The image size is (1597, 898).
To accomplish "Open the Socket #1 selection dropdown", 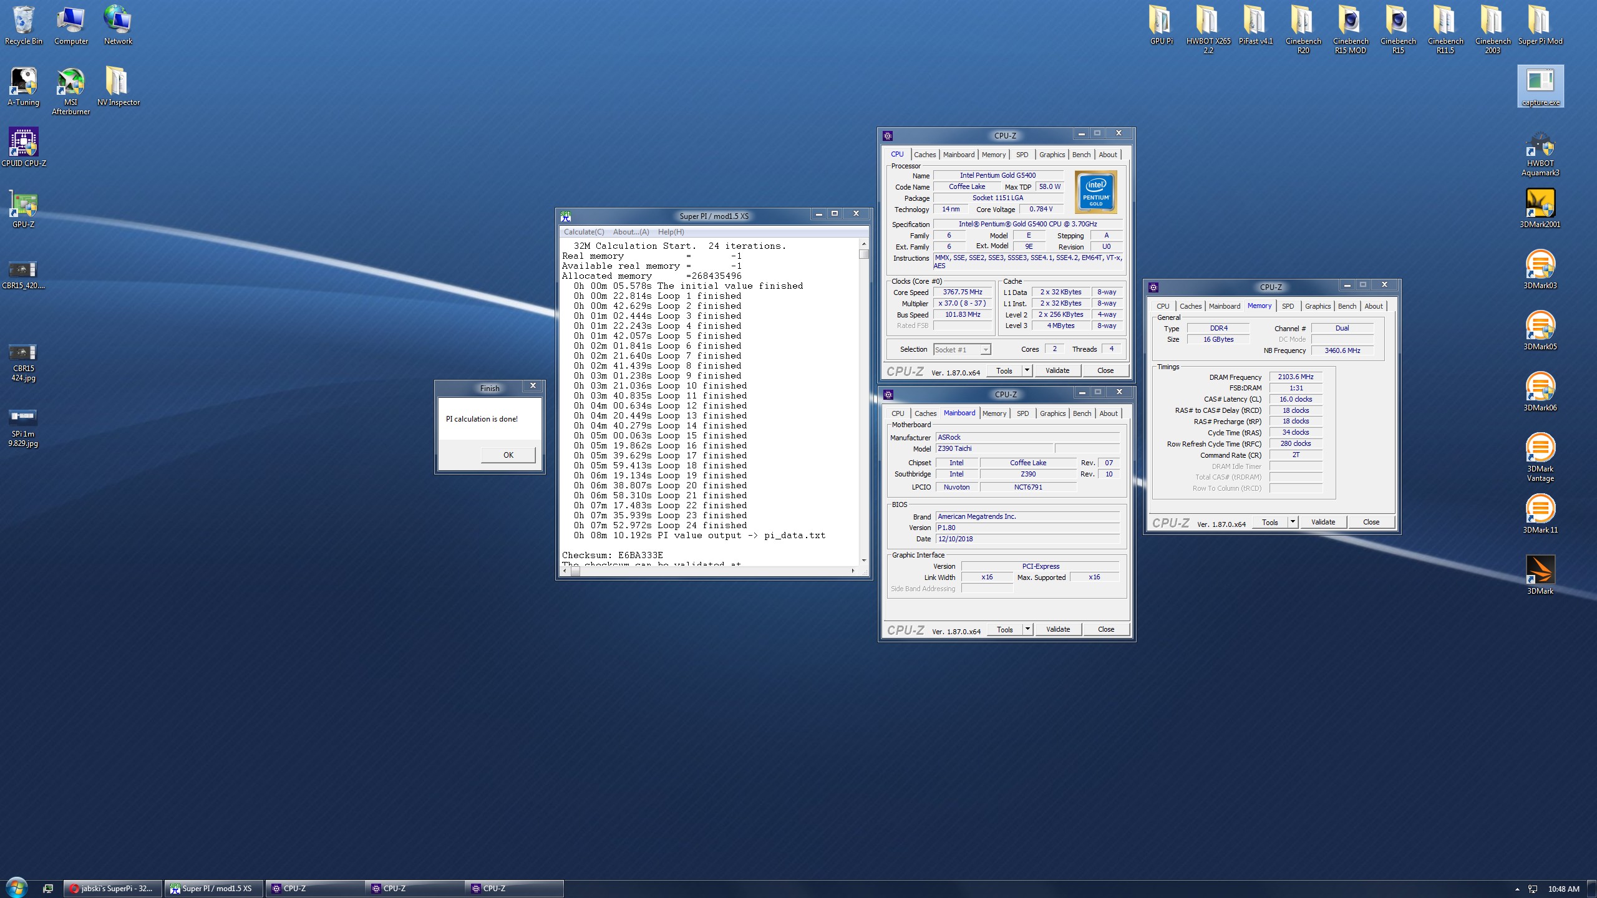I will click(962, 350).
